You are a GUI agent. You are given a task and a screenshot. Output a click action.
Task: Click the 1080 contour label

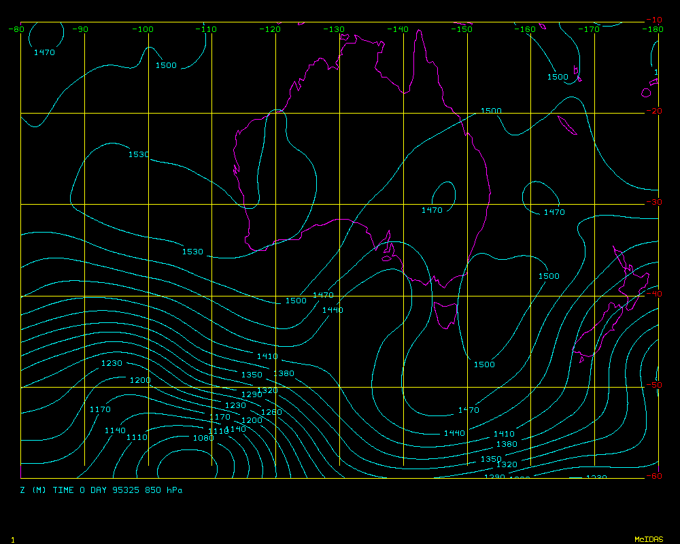203,437
